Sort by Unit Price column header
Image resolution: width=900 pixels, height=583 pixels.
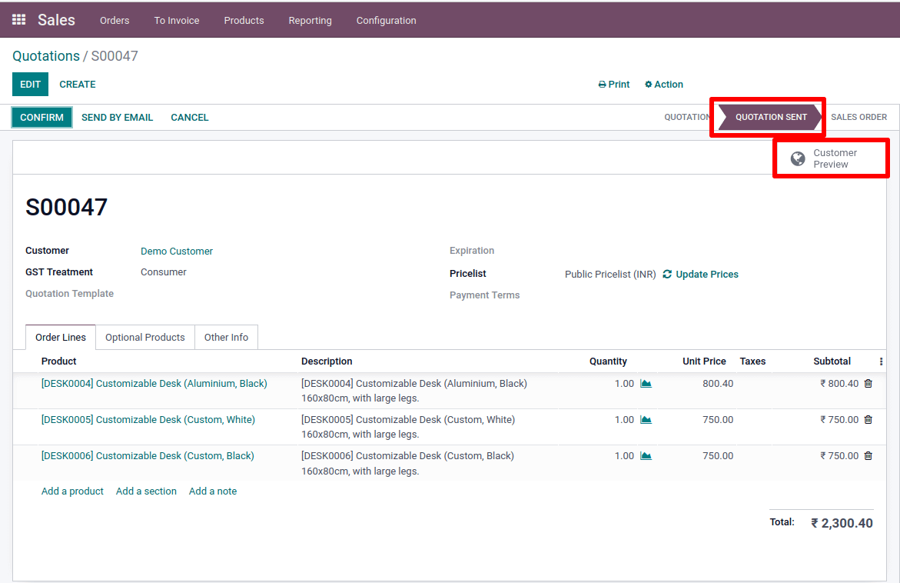point(704,361)
